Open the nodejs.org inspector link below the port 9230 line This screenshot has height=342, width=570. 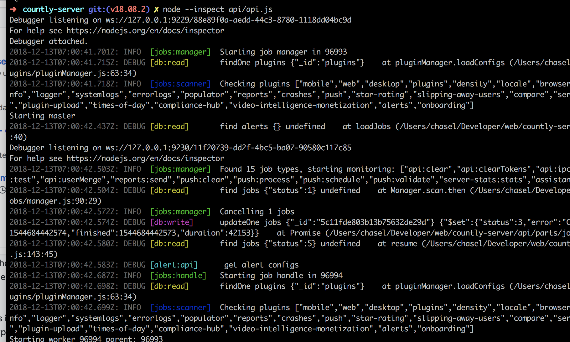click(x=145, y=158)
